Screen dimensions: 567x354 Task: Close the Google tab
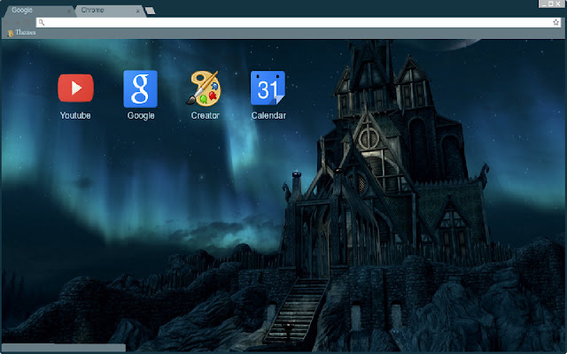(x=69, y=12)
